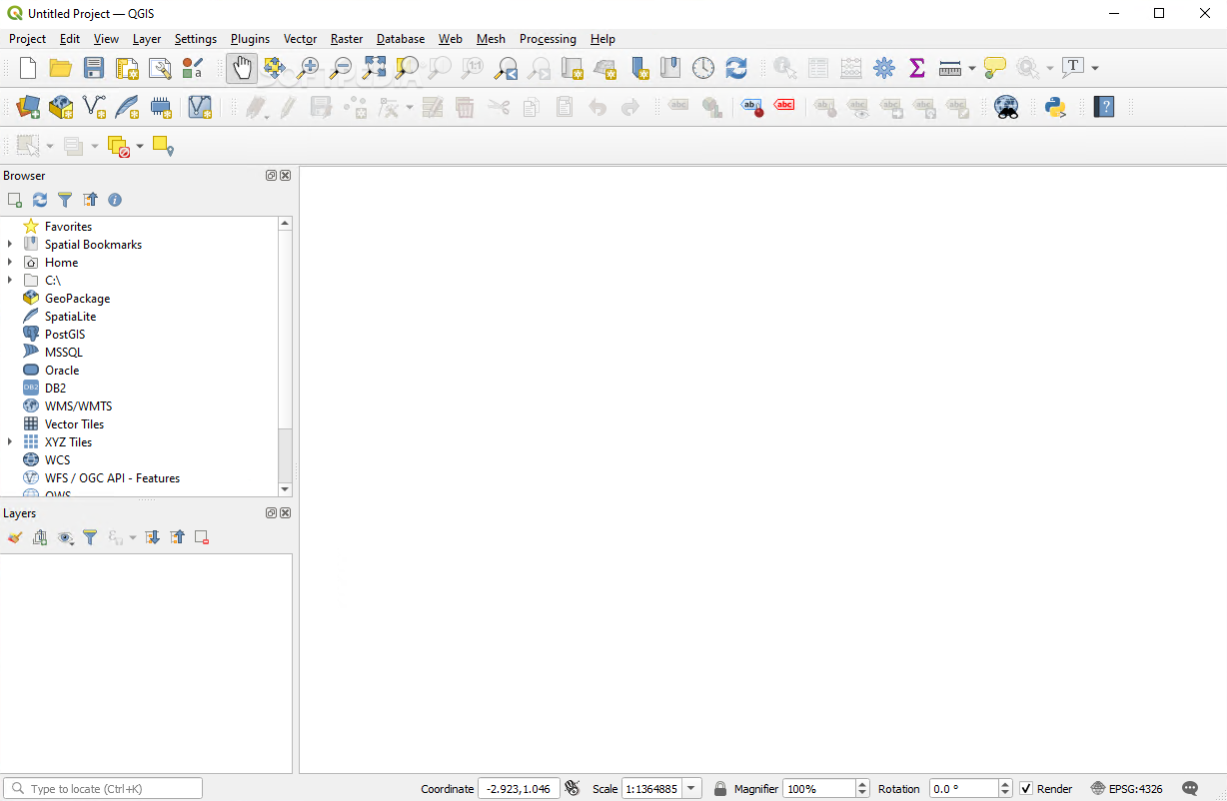
Task: Open the Processing menu
Action: 548,39
